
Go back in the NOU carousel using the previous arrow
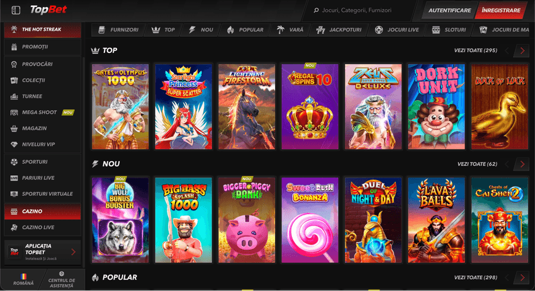[x=507, y=164]
